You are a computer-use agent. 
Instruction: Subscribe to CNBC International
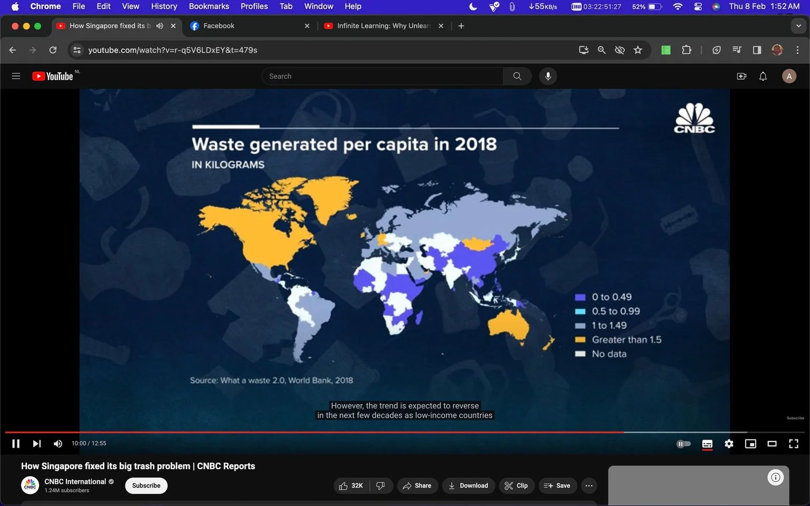(x=146, y=485)
